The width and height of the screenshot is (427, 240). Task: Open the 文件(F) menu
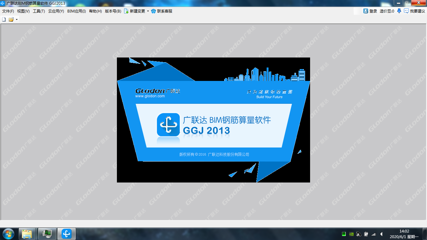[8, 11]
